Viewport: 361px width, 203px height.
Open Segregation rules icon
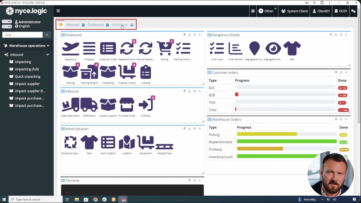[254, 48]
